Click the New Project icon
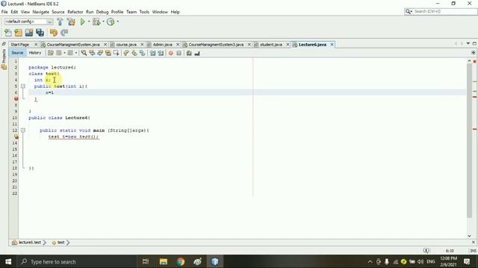This screenshot has width=478, height=268. click(18, 33)
